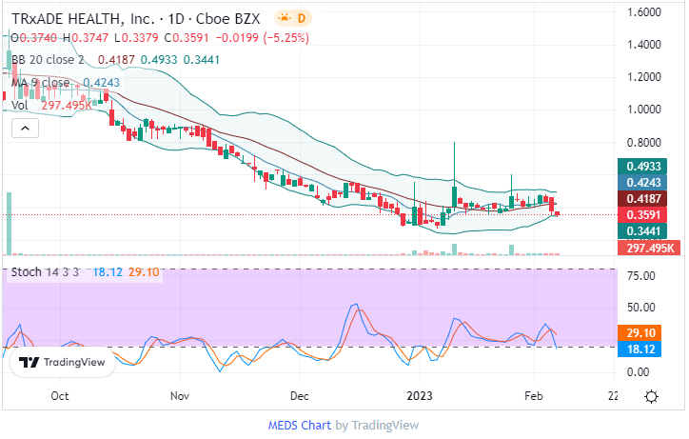Viewport: 689px width, 439px height.
Task: Click the Dec label on time axis
Action: pyautogui.click(x=300, y=395)
